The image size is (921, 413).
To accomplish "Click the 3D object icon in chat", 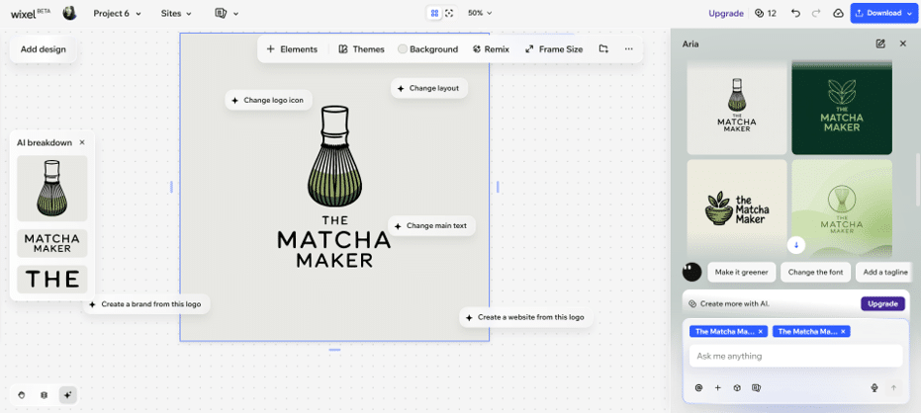I will pyautogui.click(x=737, y=387).
